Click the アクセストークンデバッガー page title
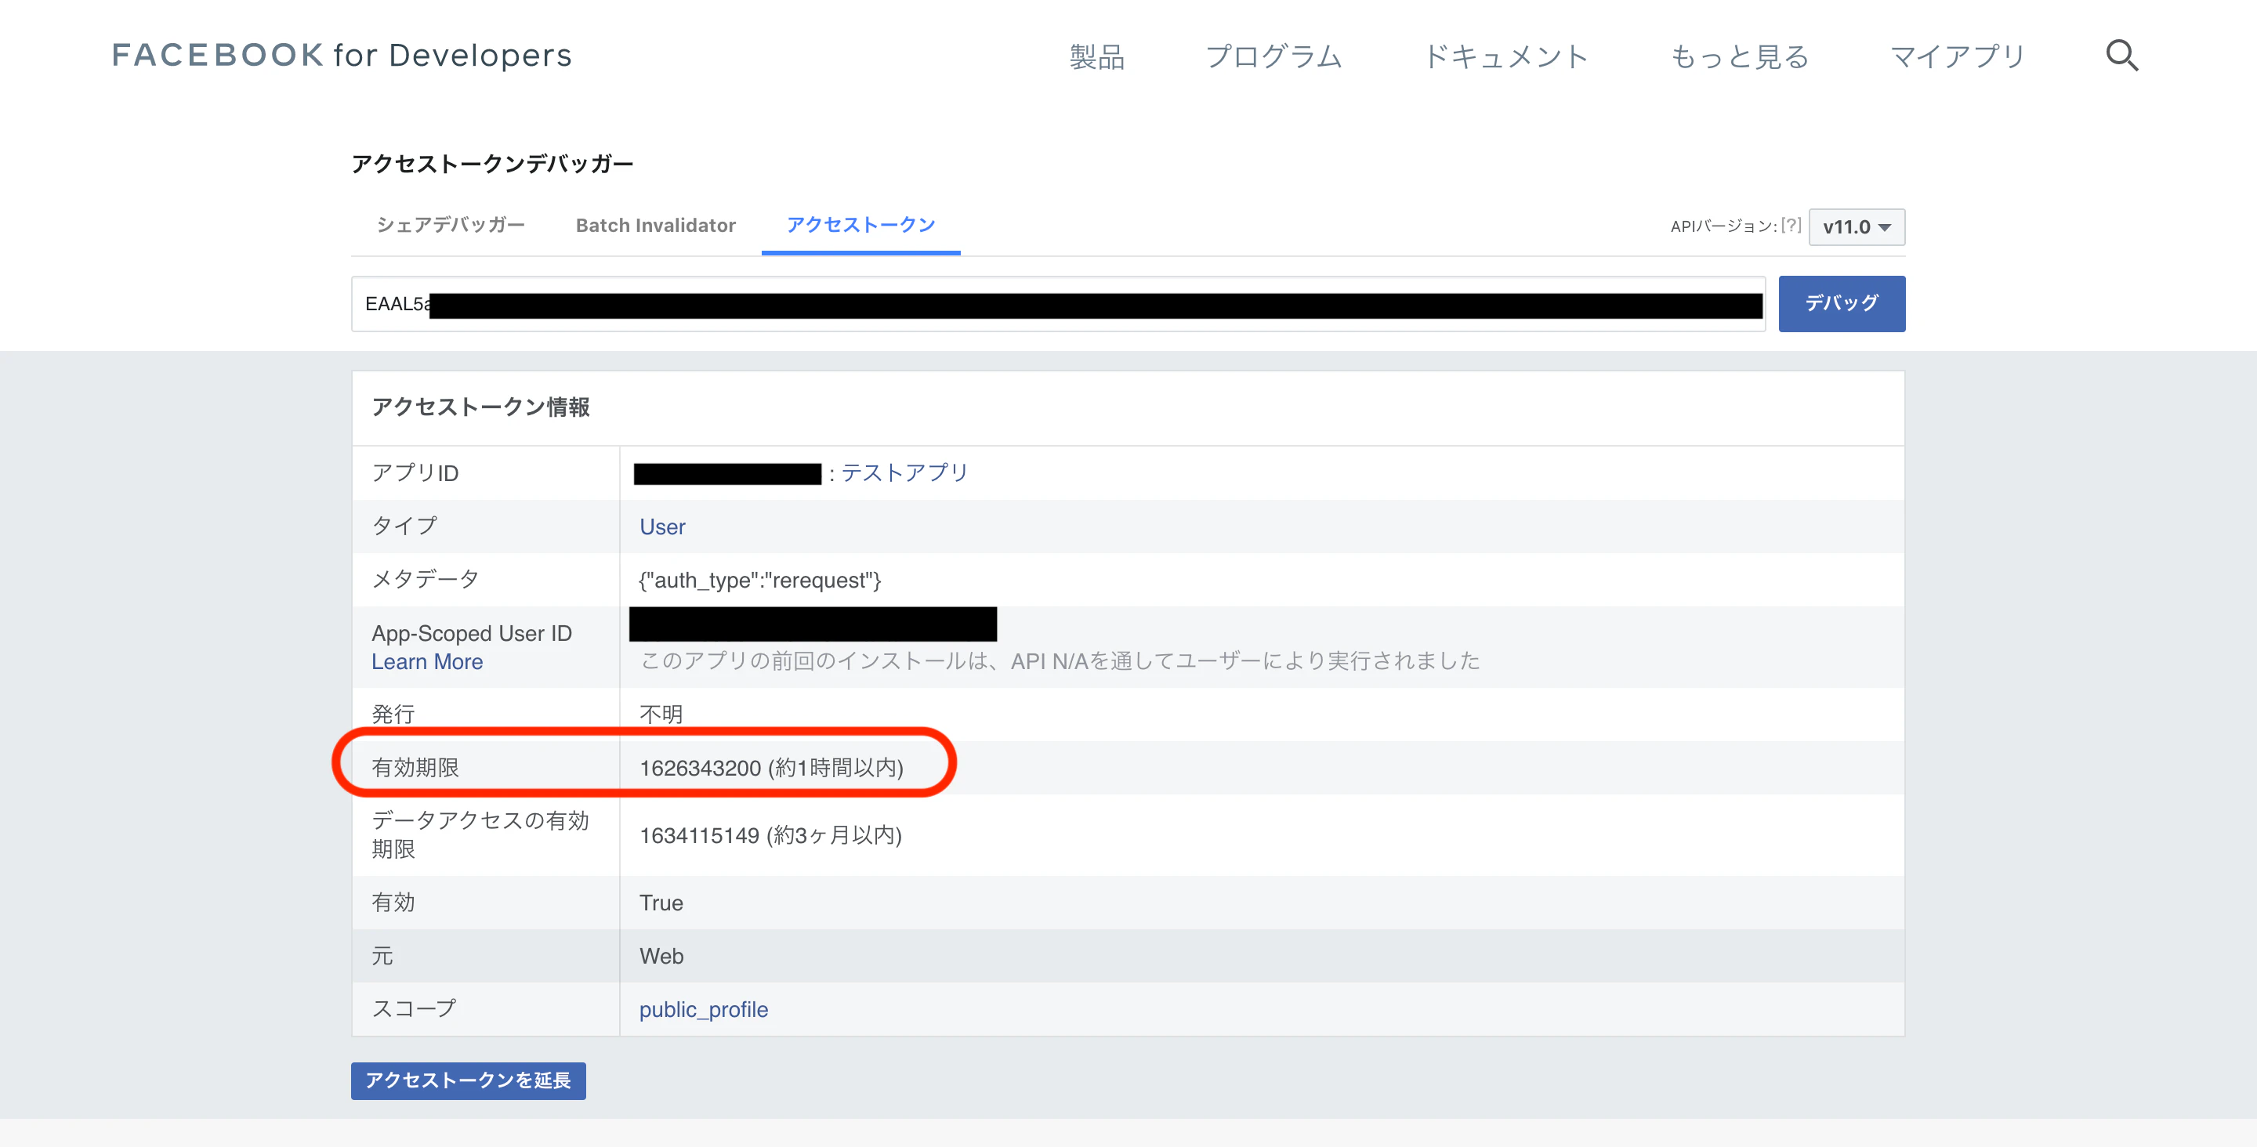Viewport: 2257px width, 1147px height. tap(492, 164)
